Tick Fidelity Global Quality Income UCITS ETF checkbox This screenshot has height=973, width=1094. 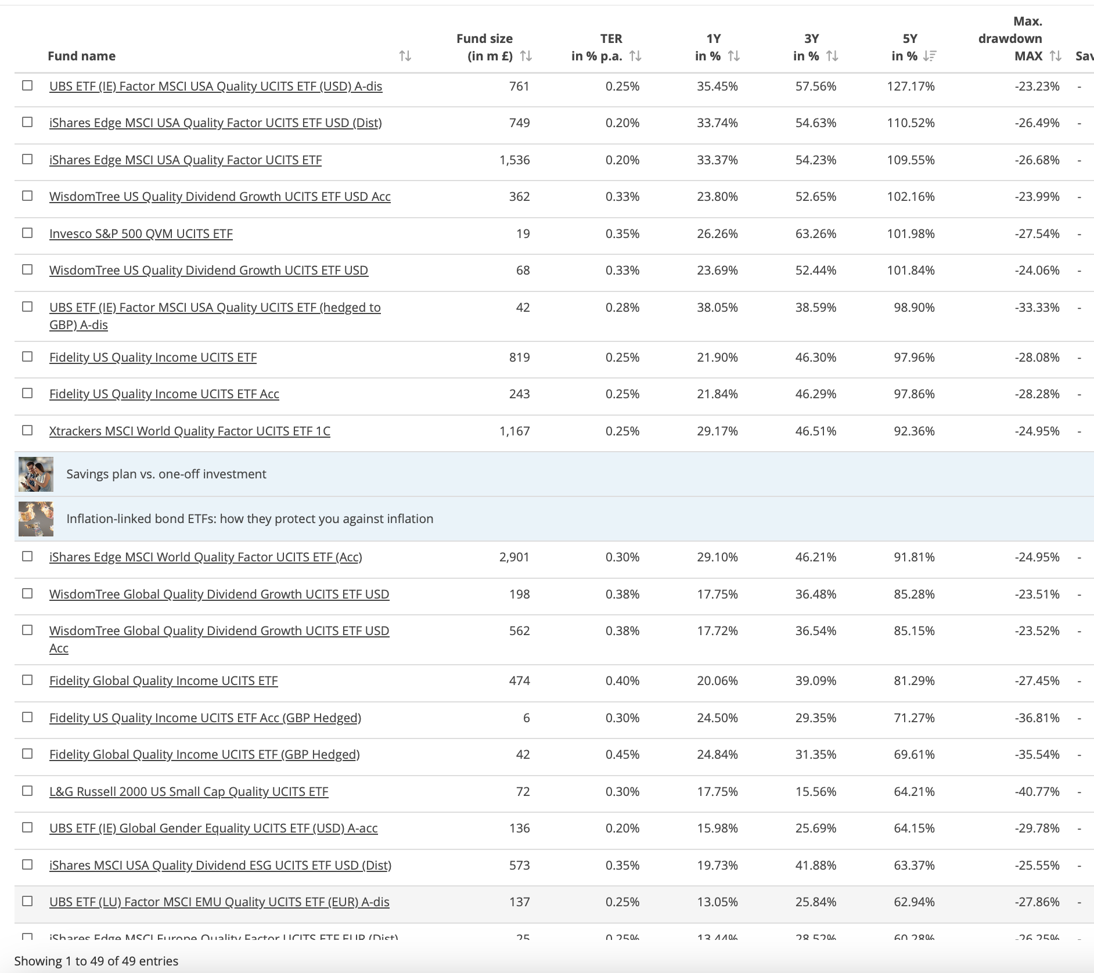[27, 680]
